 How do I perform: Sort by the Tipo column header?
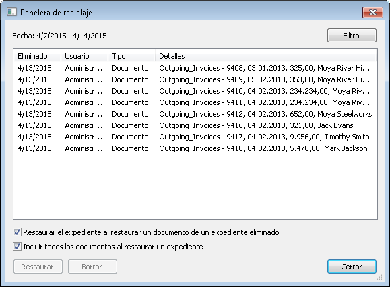[x=131, y=56]
